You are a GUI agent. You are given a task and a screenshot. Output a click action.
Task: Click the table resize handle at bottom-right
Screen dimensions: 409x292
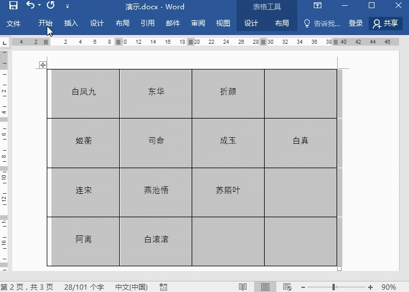point(339,269)
